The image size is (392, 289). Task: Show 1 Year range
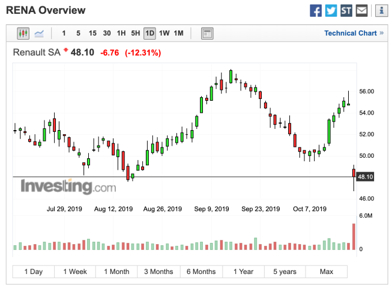click(x=243, y=272)
